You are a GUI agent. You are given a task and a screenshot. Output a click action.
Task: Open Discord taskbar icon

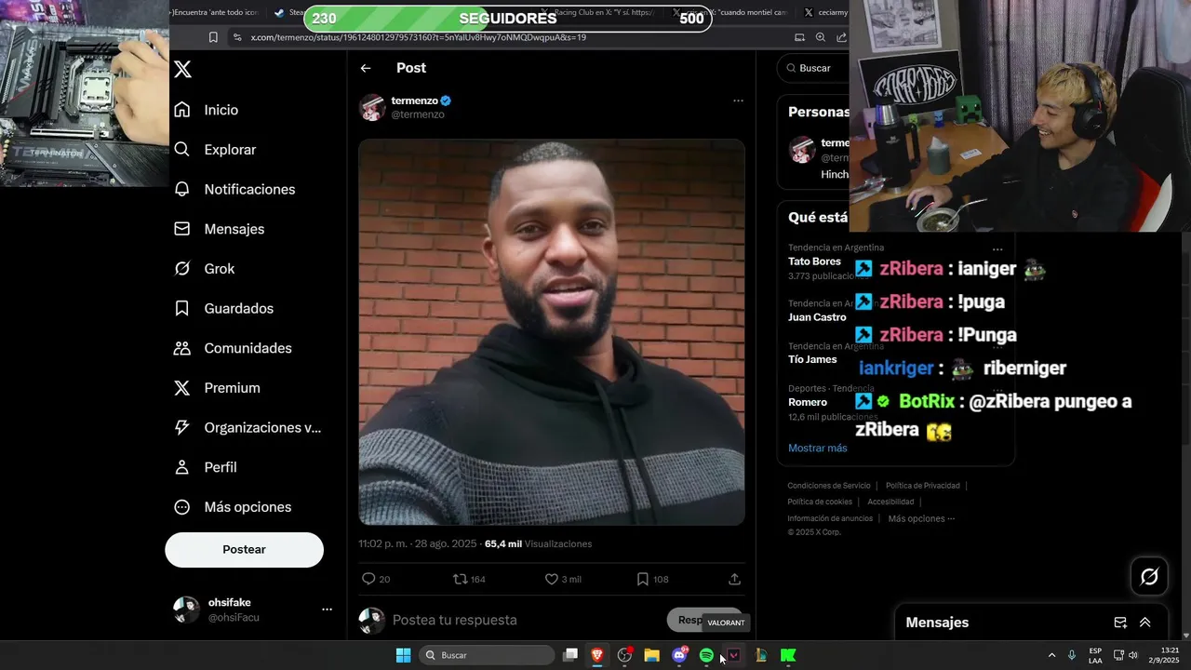click(679, 655)
